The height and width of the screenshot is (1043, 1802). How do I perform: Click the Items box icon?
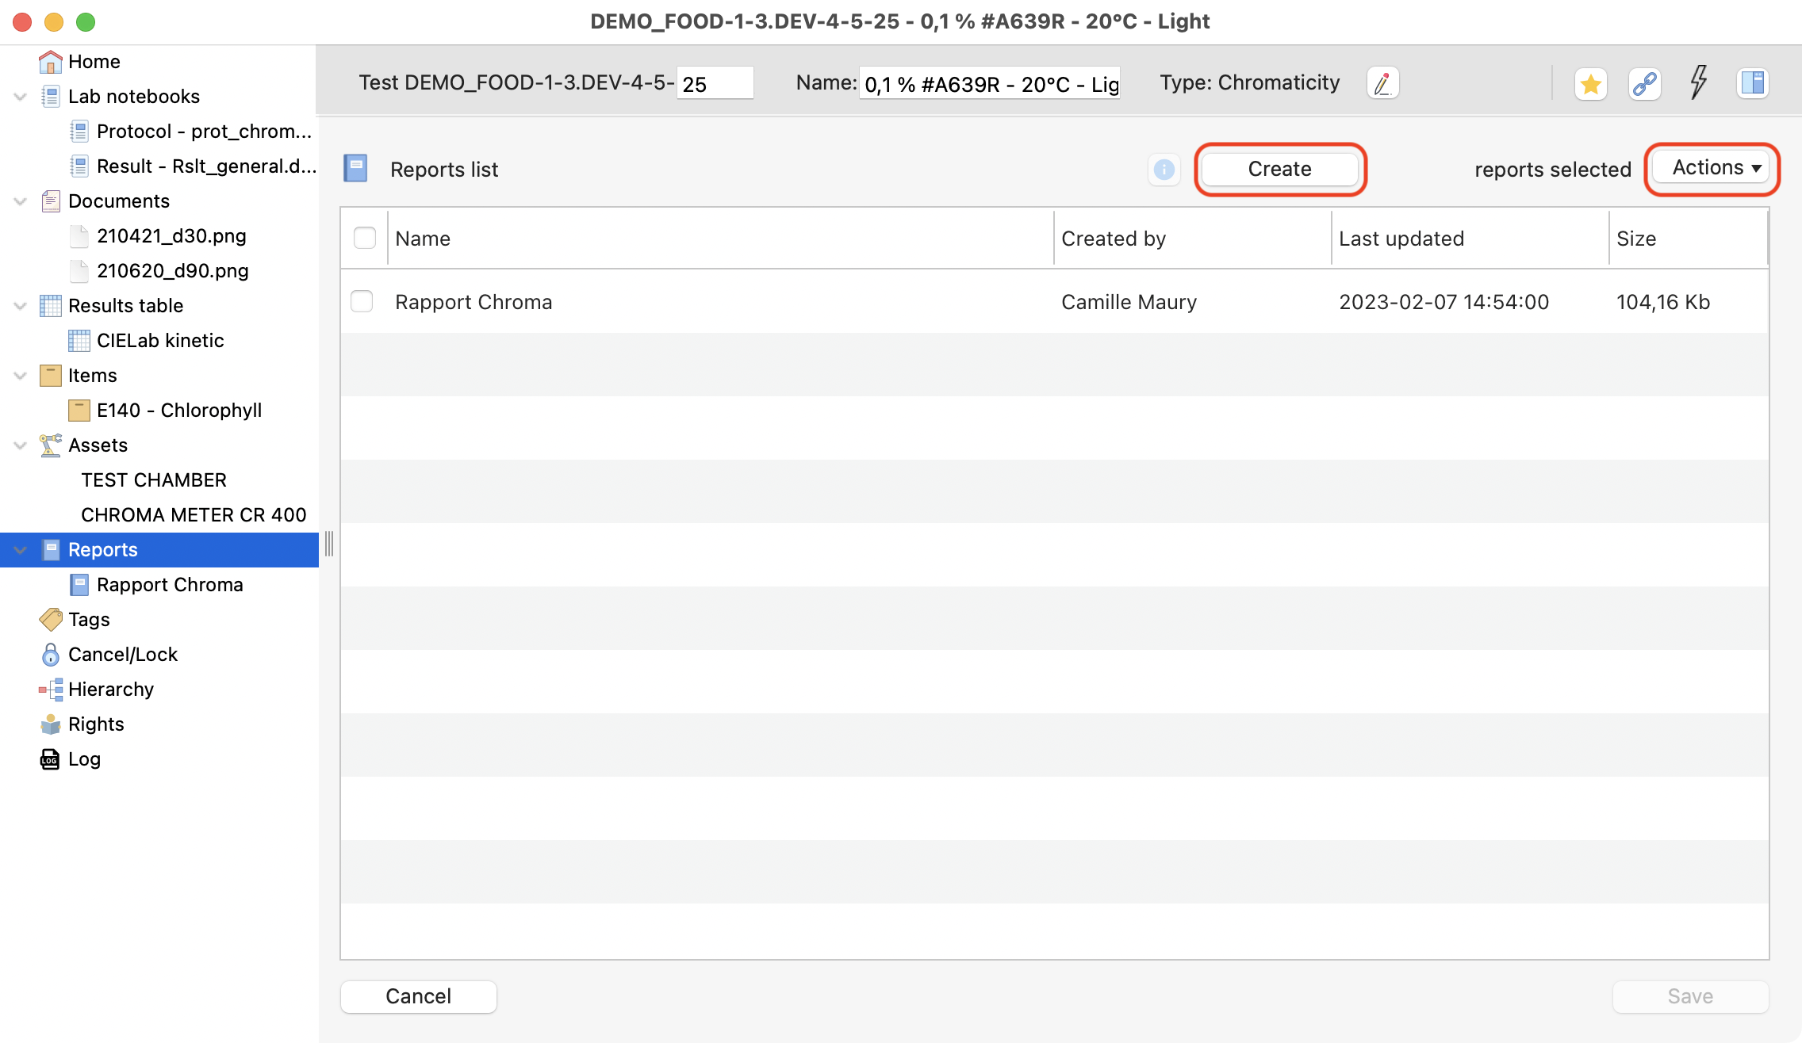pos(50,376)
